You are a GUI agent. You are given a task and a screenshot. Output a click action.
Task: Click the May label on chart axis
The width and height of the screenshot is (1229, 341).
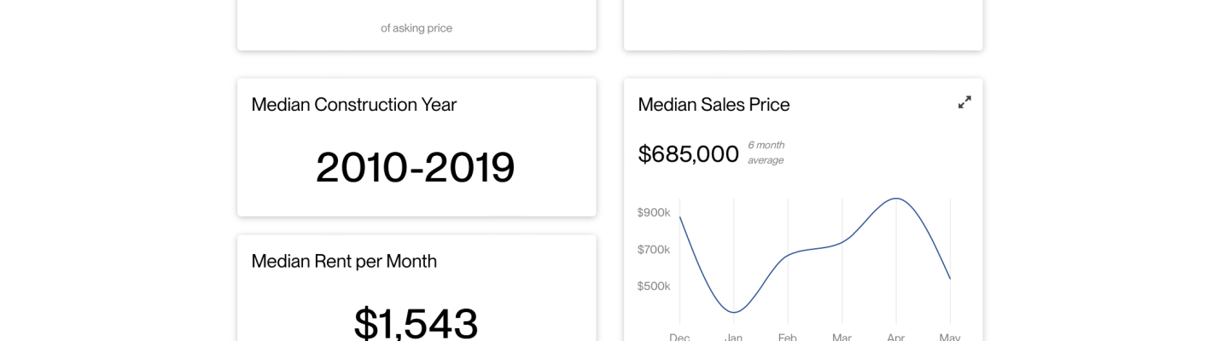click(x=950, y=337)
